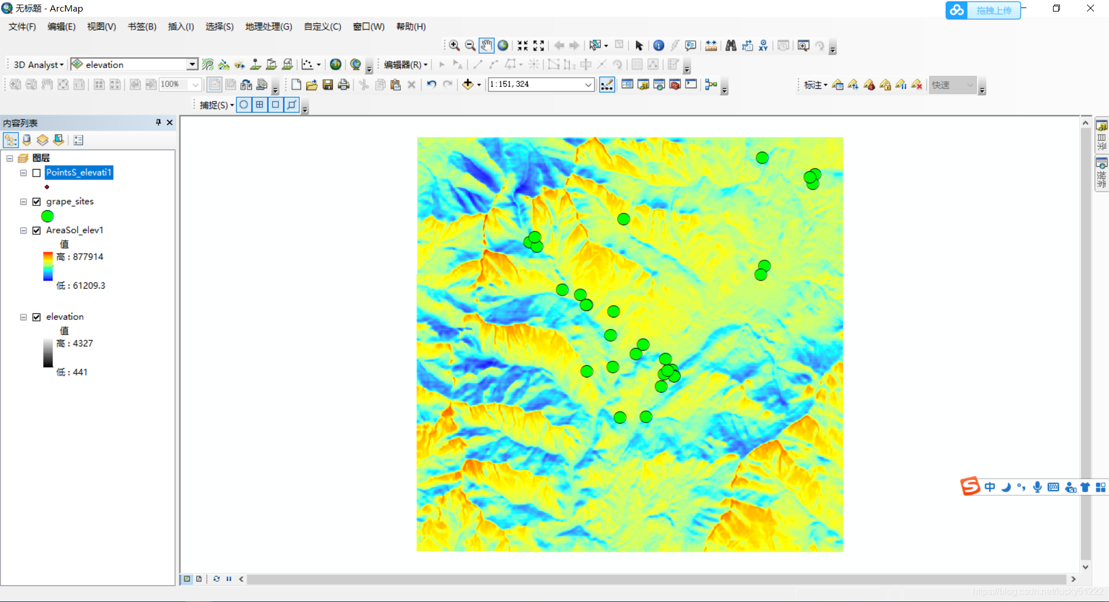The height and width of the screenshot is (602, 1109).
Task: Collapse the AreaSol_elev1 layer legend
Action: click(24, 230)
